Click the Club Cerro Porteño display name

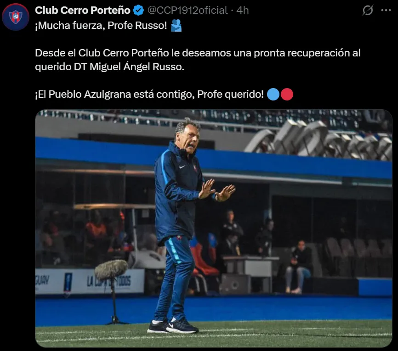tap(83, 10)
